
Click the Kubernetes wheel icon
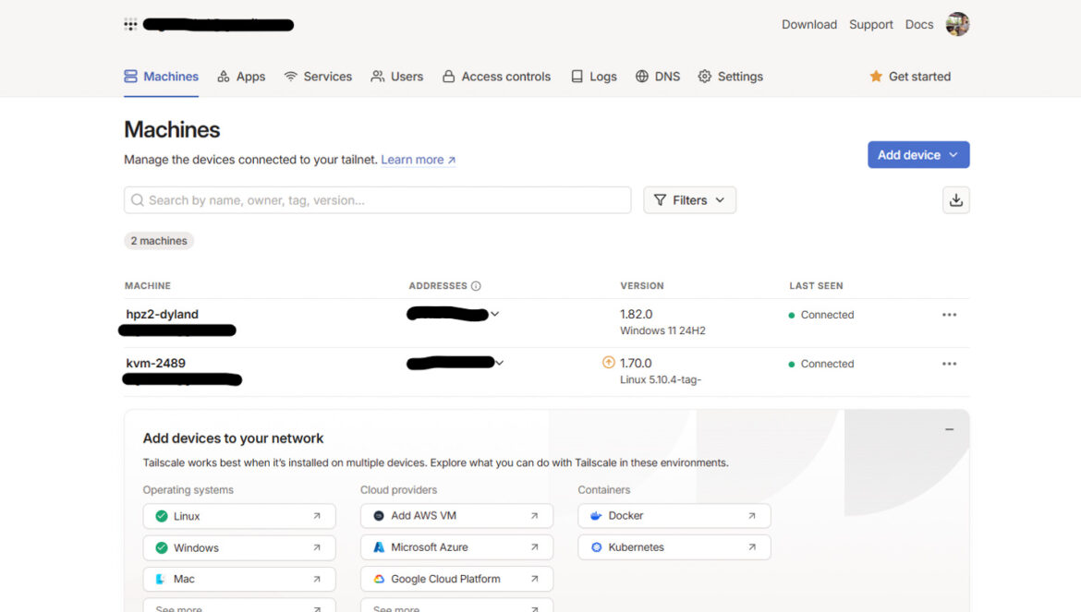point(596,547)
